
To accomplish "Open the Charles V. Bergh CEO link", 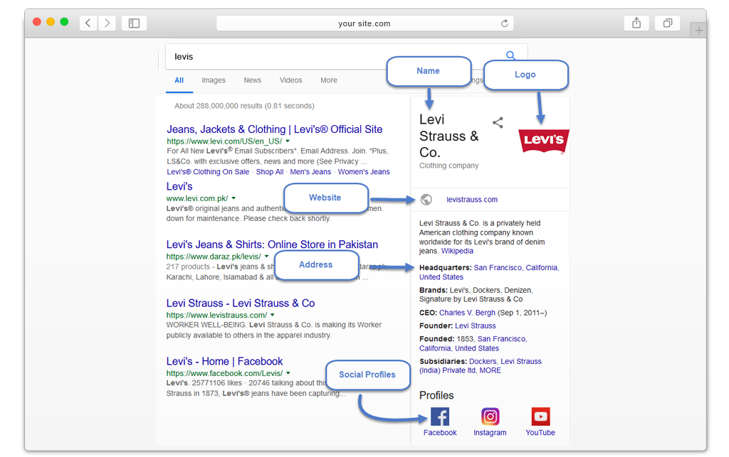I will 467,313.
